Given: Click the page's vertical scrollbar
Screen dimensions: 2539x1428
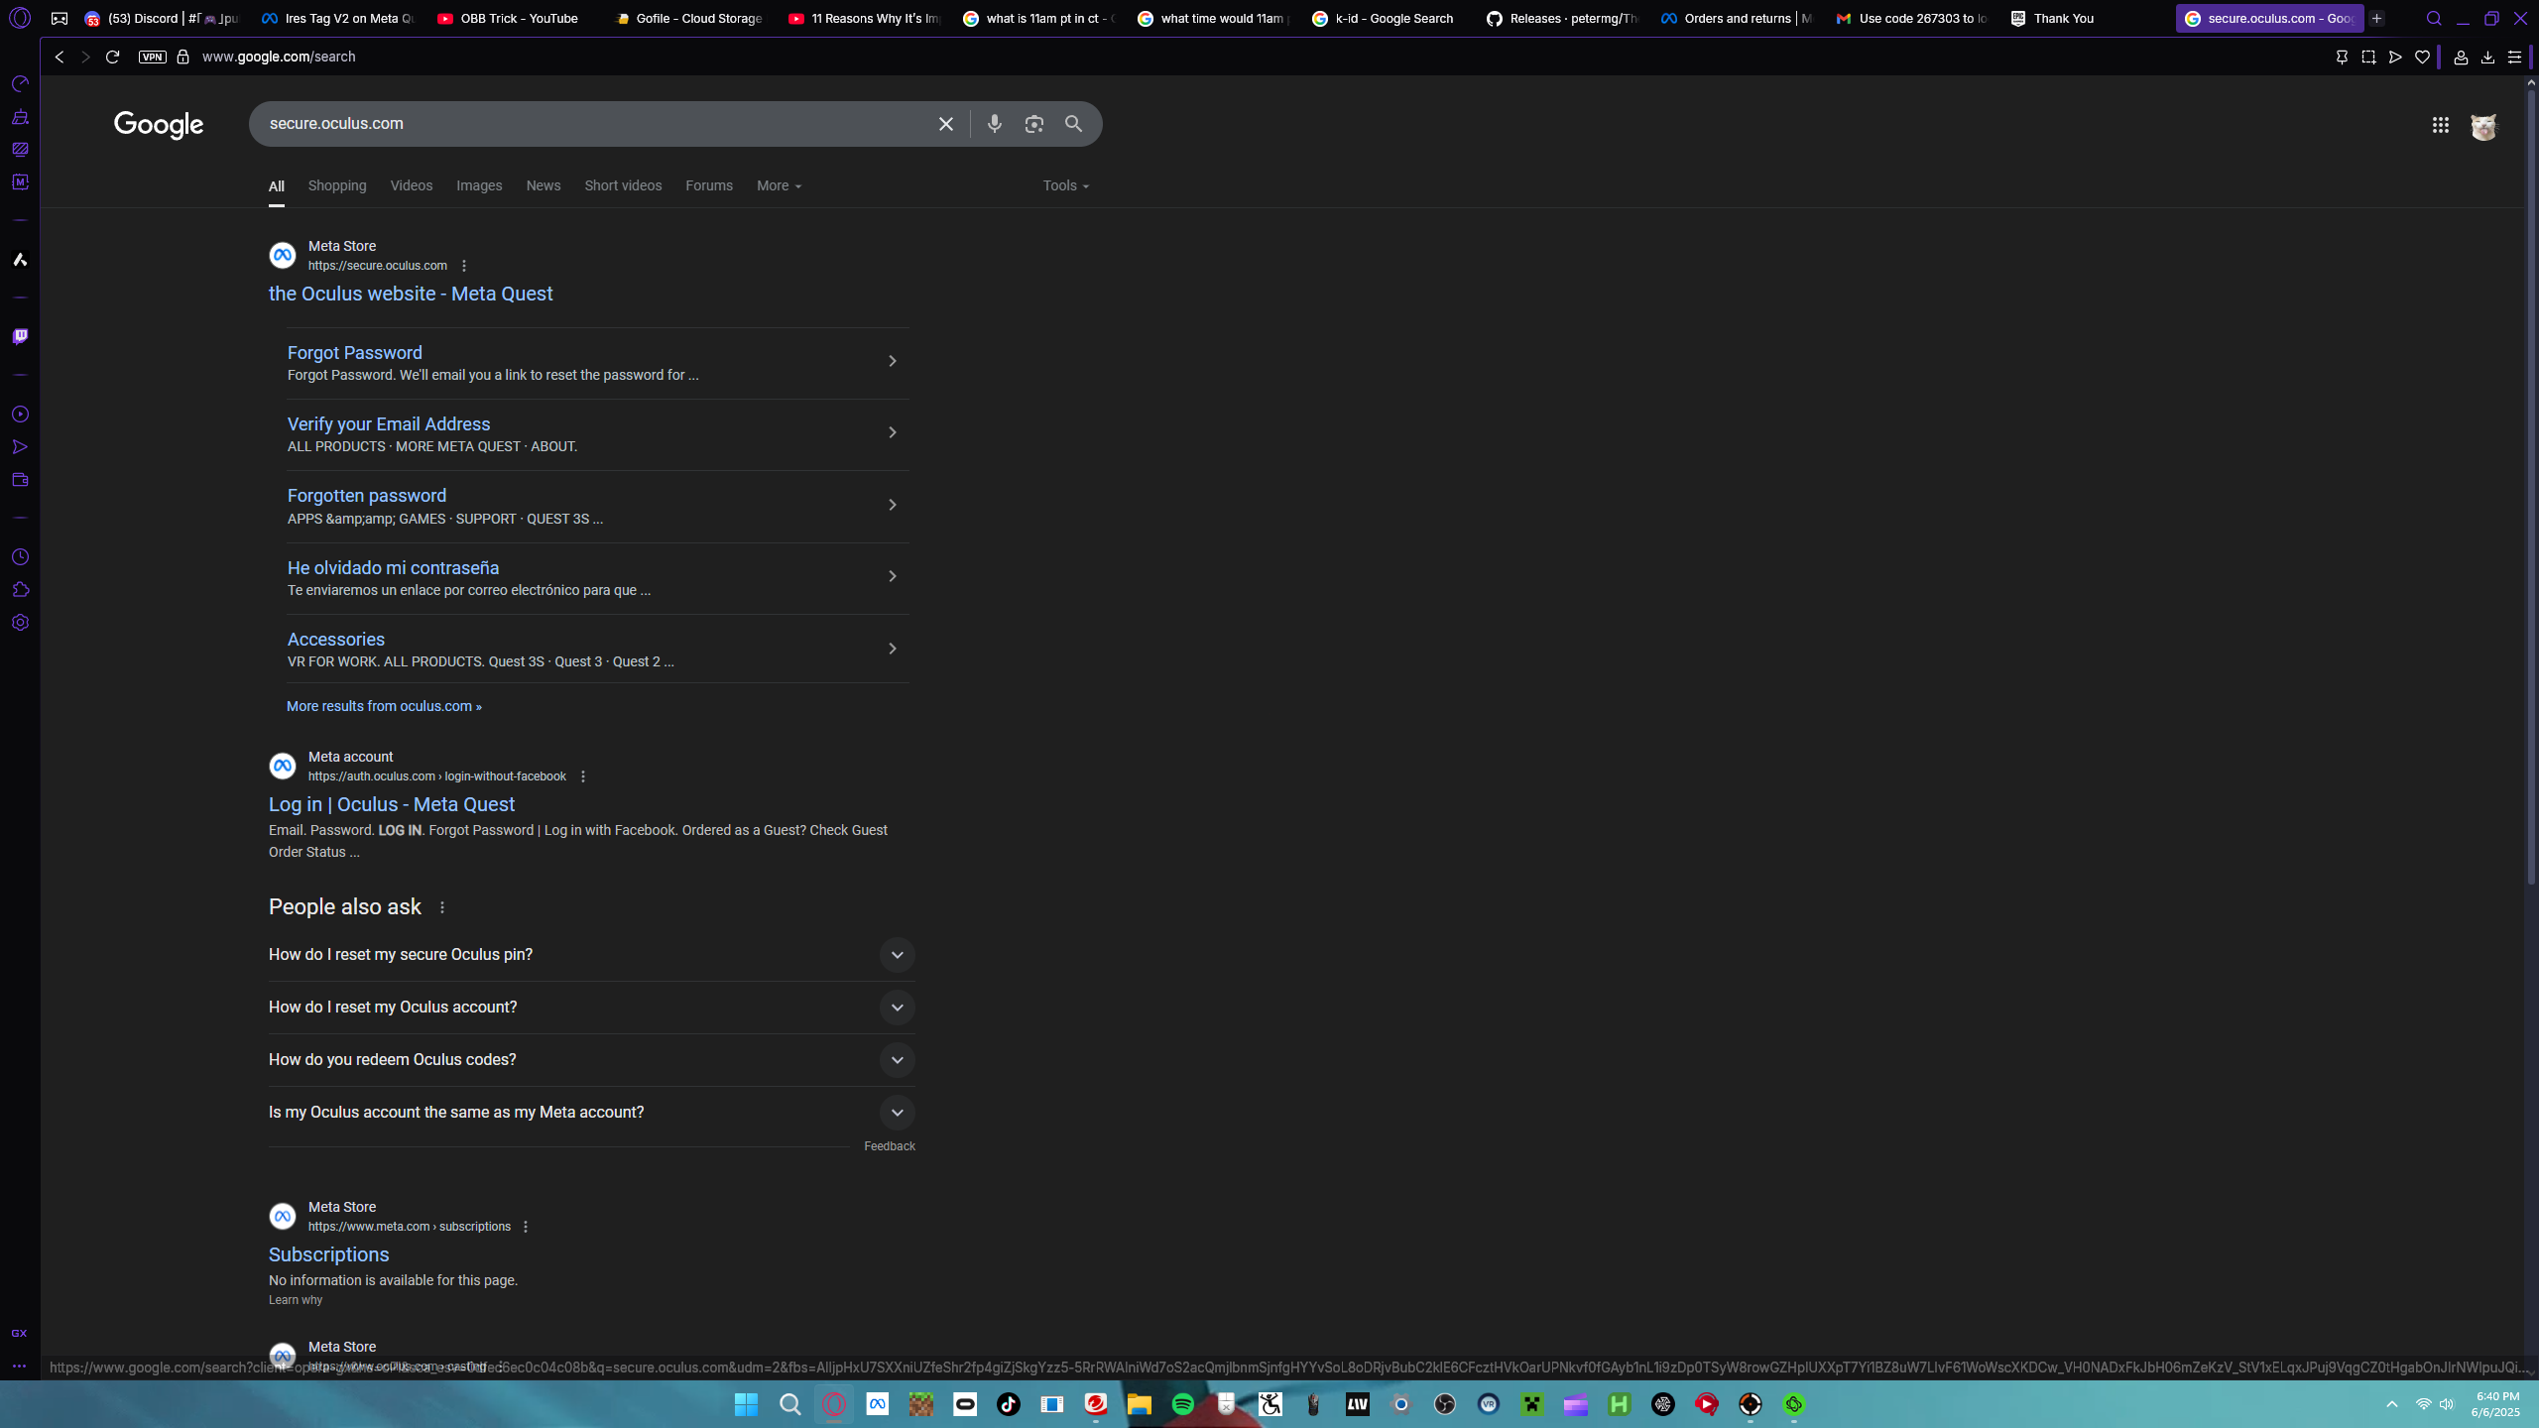Looking at the screenshot, I should (2530, 486).
